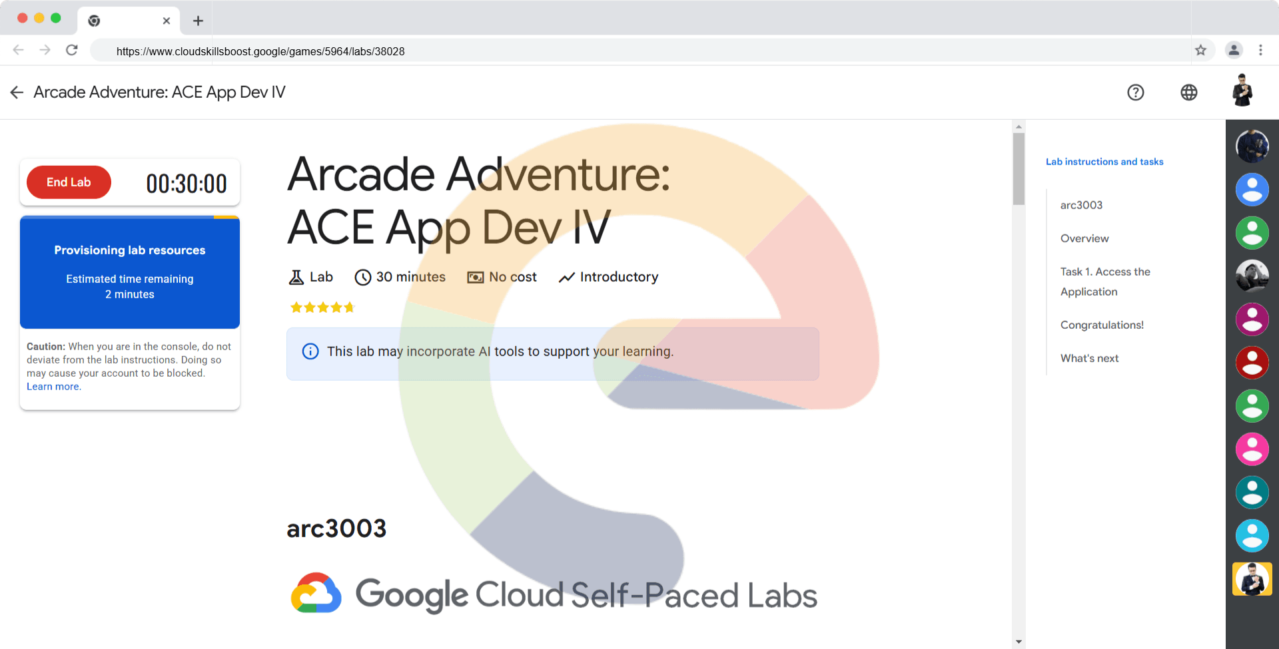Open the browser profile icon

(1234, 50)
